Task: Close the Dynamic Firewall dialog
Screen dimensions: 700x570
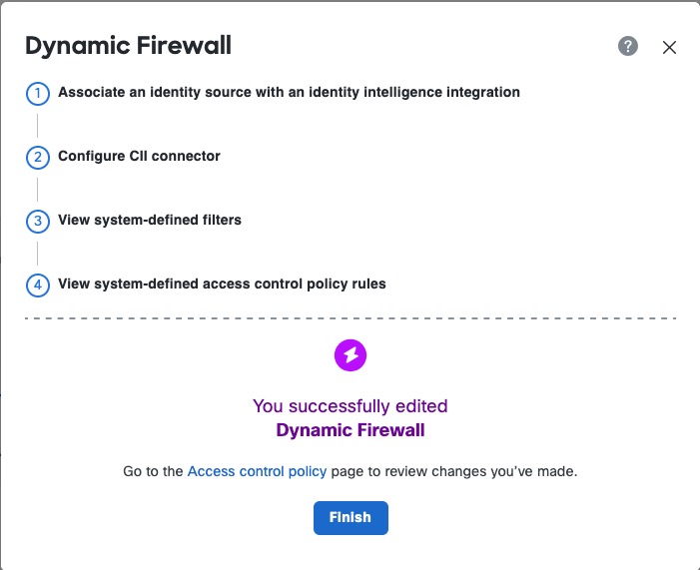Action: [x=670, y=47]
